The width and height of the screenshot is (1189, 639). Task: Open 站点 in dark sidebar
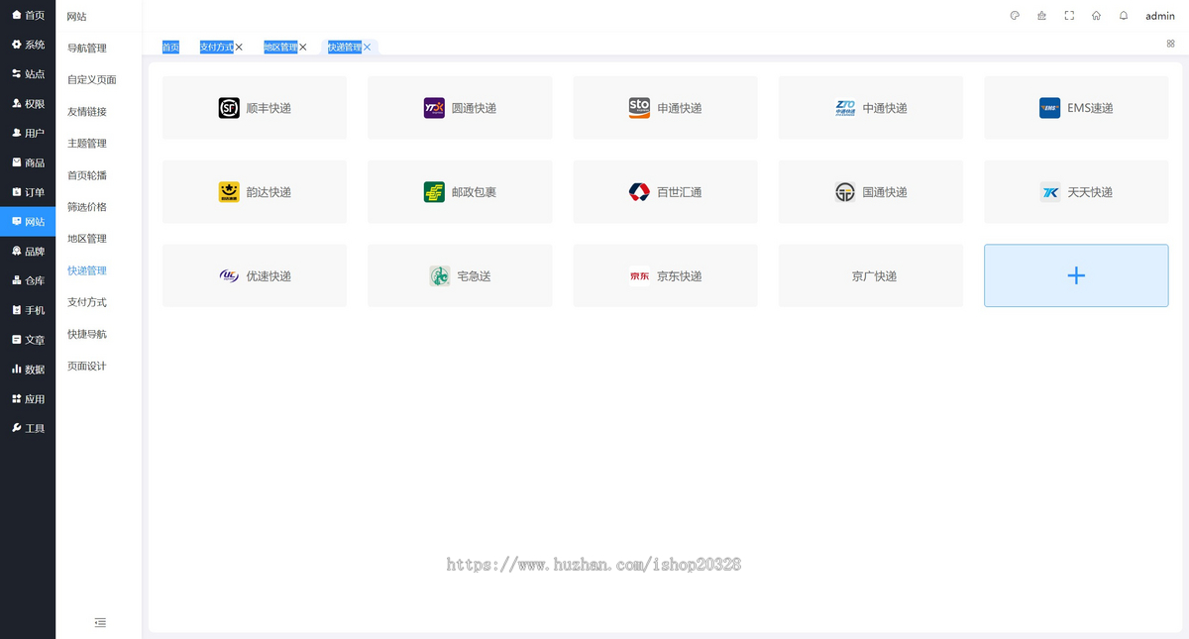(x=28, y=73)
